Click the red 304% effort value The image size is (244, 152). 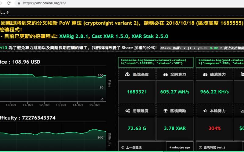point(214,128)
